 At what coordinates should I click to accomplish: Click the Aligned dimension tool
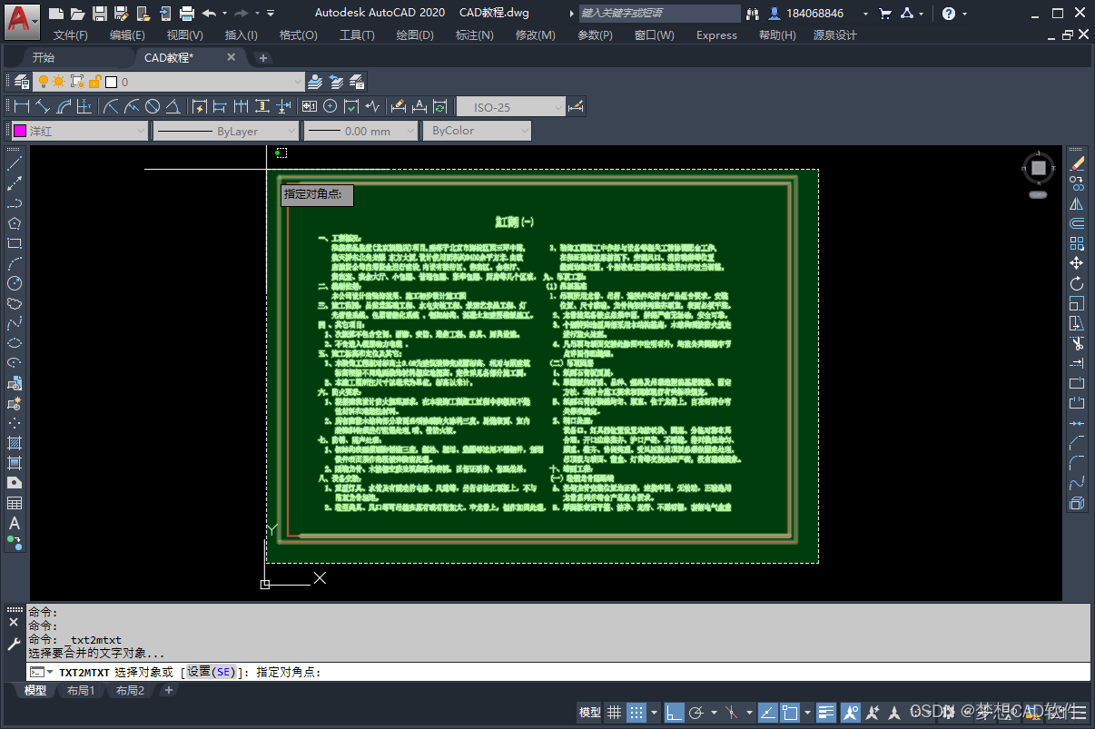43,107
